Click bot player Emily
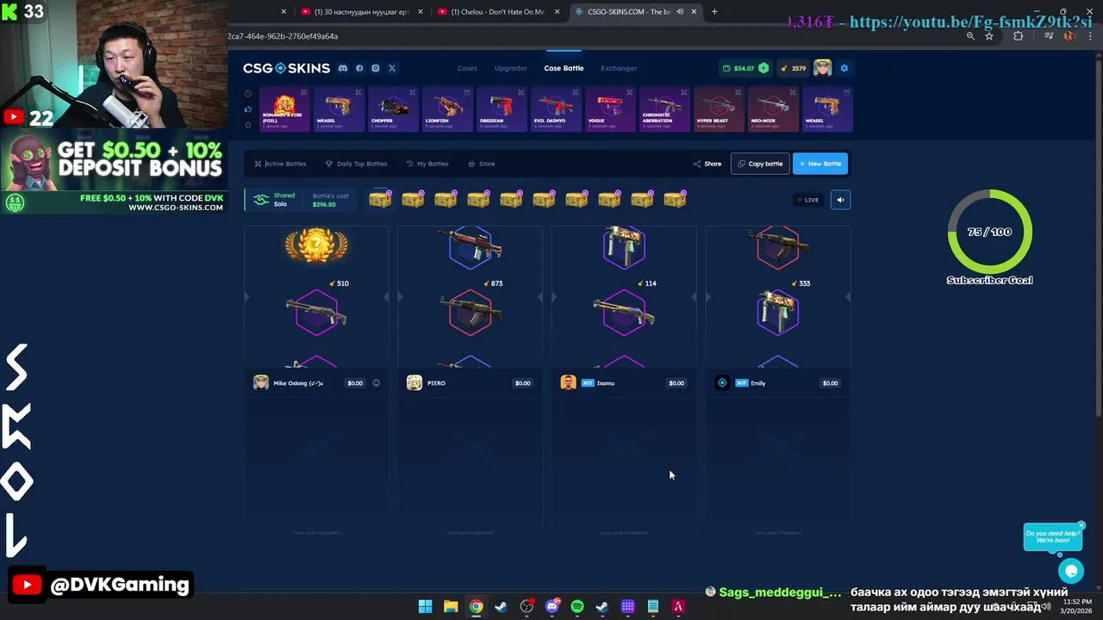 pos(758,383)
